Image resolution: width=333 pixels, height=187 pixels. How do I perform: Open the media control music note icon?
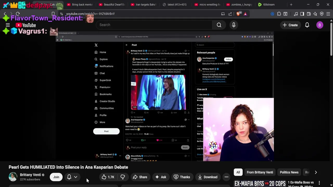tap(296, 14)
